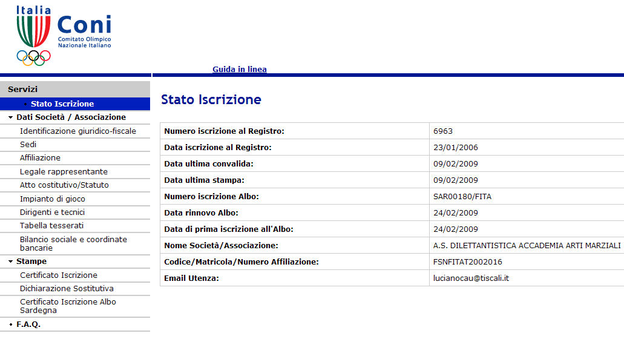The height and width of the screenshot is (339, 624).
Task: Open Tabella tesserati page
Action: (51, 226)
